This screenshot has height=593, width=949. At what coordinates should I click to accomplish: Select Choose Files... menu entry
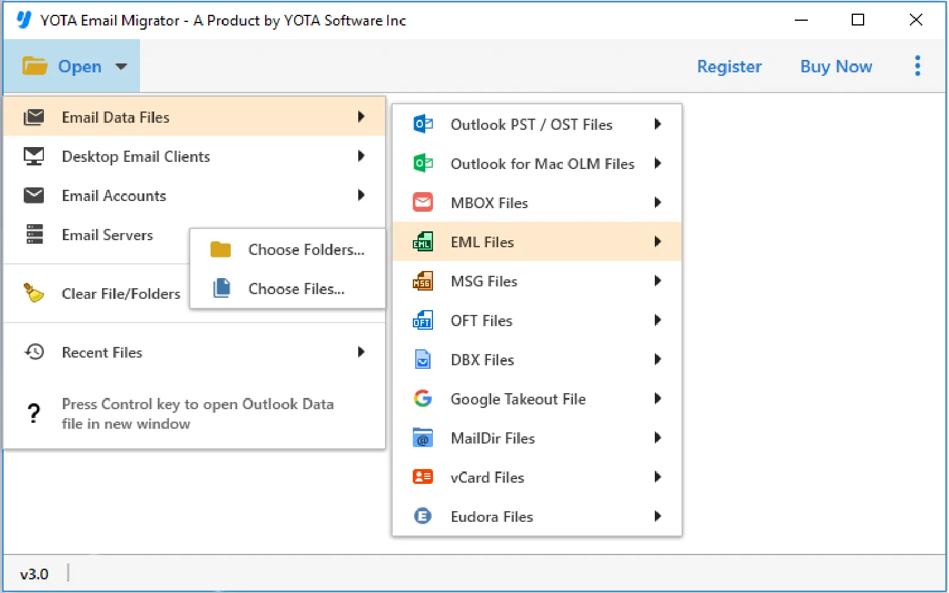coord(288,288)
